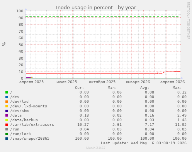Click the min value 5.61 for /var/lib/extrausers
This screenshot has height=152, width=192.
coord(117,125)
